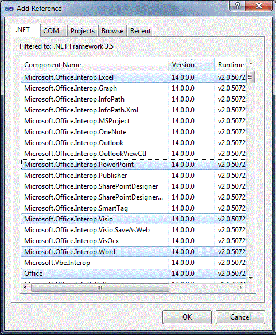
Task: Select Microsoft.Office.Interop.SharePointDesigner row
Action: coord(133,186)
